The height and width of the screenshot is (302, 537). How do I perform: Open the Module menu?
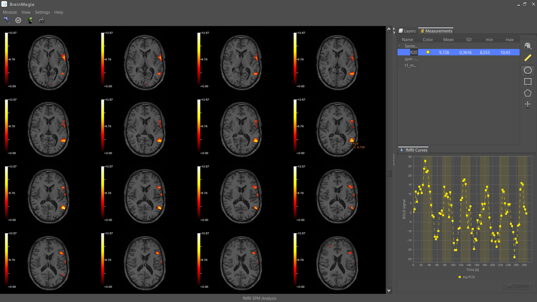tap(10, 12)
